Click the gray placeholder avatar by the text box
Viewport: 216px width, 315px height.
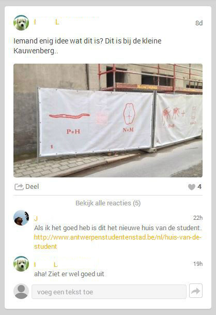pos(21,291)
